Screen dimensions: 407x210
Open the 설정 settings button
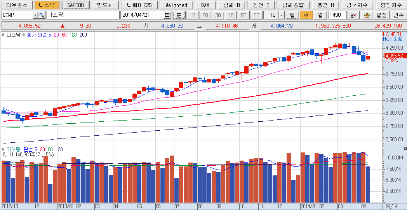381,15
